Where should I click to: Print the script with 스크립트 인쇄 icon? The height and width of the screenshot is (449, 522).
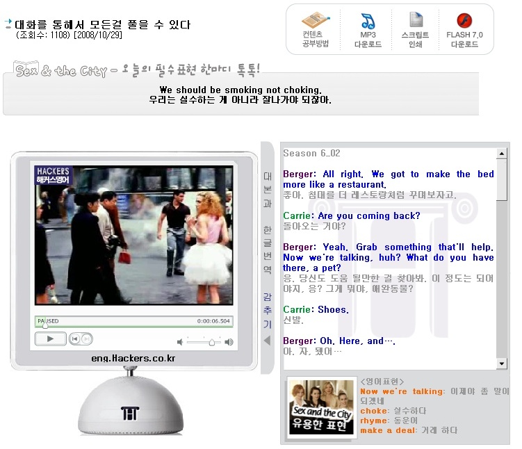(x=415, y=30)
